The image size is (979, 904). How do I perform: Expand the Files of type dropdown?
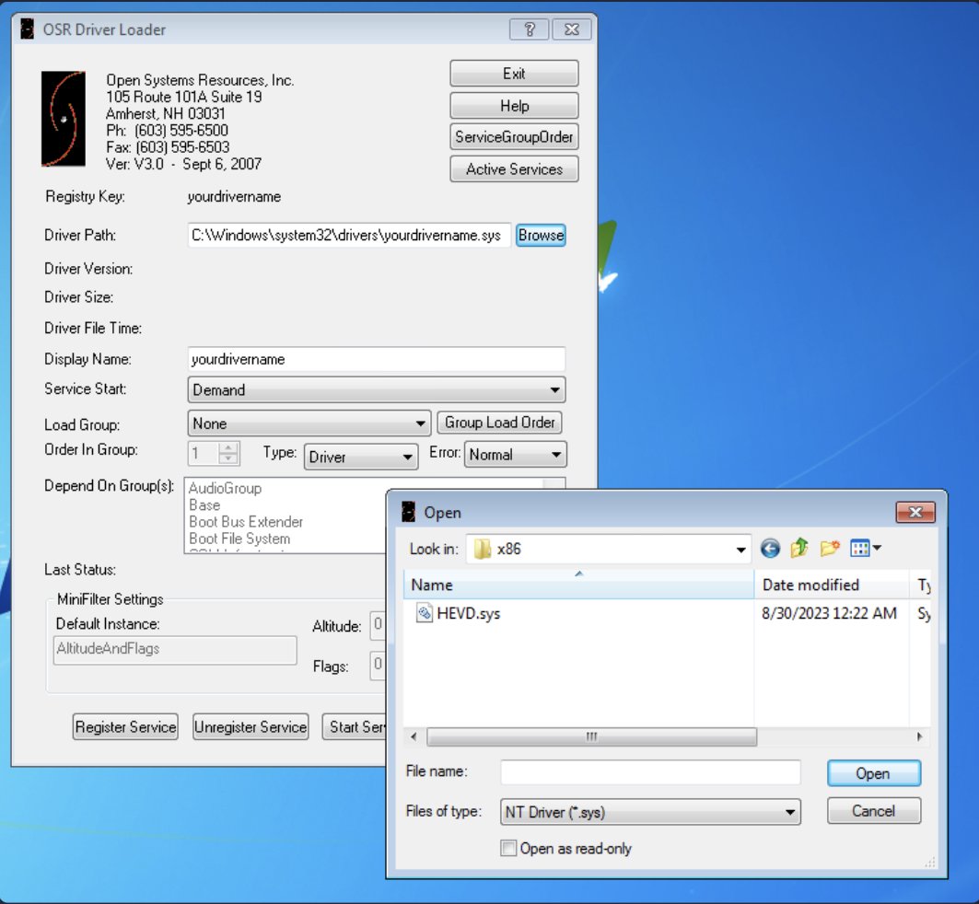(x=790, y=812)
